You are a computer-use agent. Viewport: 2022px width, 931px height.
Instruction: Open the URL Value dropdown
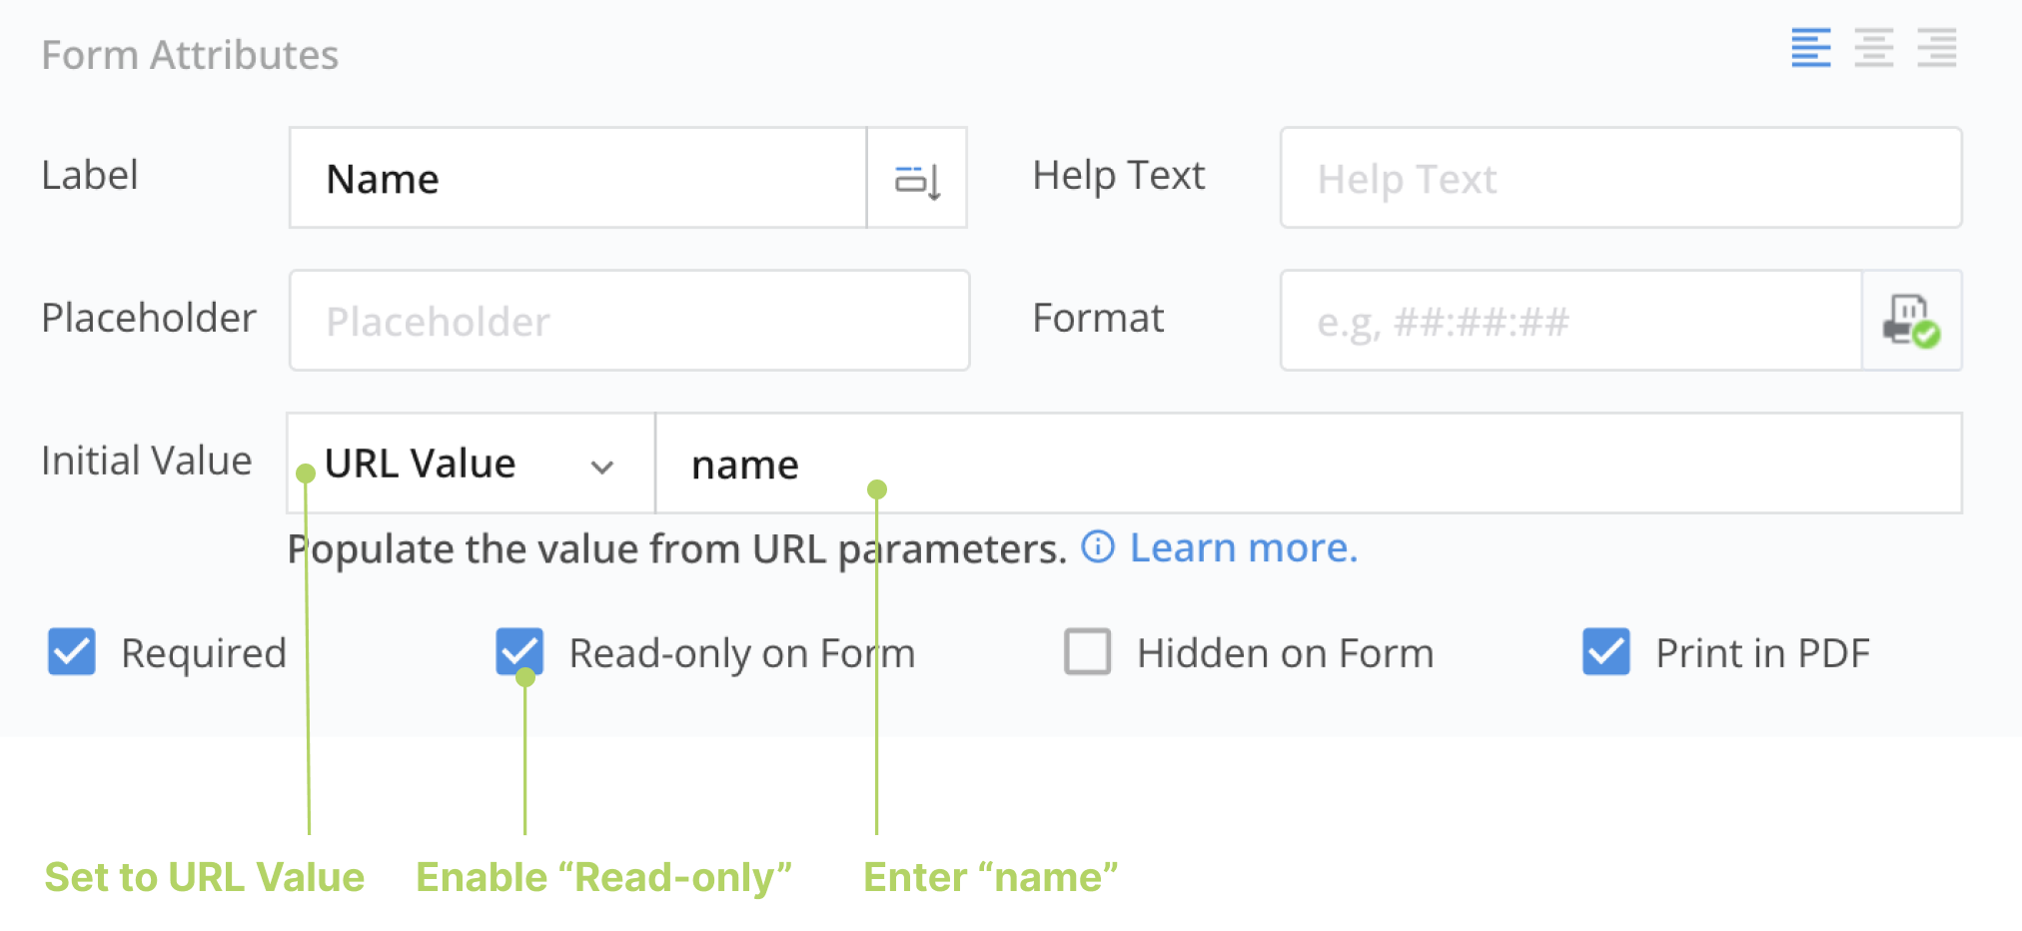point(470,465)
